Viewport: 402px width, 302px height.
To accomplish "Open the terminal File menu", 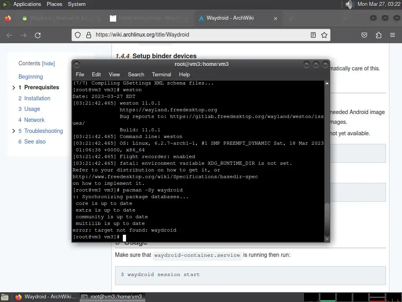I will [80, 74].
